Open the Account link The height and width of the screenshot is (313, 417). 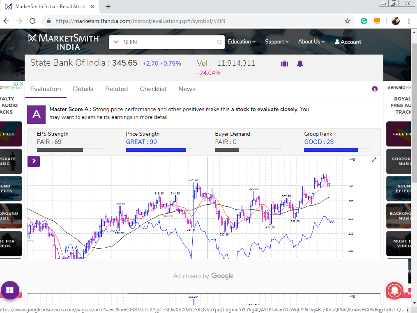[348, 42]
